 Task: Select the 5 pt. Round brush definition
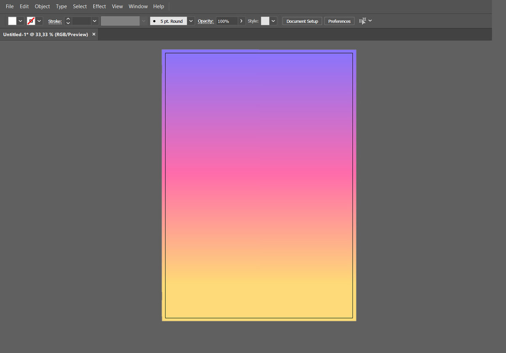169,21
